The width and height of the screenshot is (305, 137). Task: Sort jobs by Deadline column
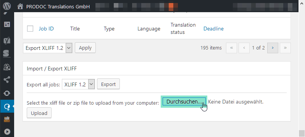pyautogui.click(x=213, y=29)
